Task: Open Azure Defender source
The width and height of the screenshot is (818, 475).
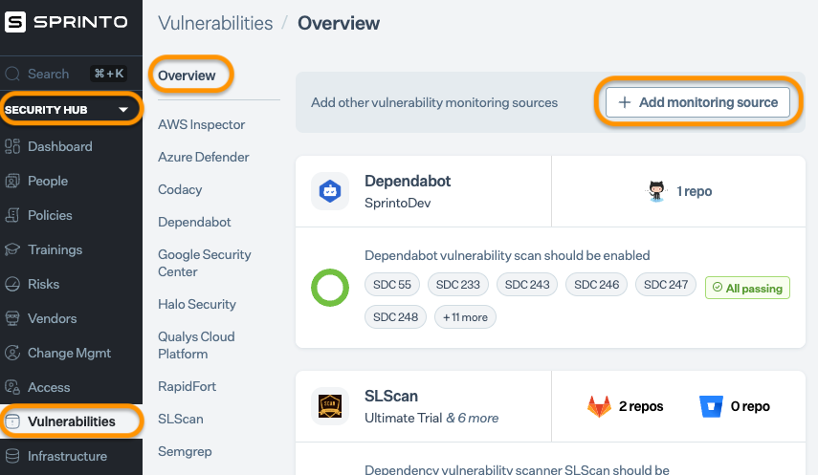Action: click(204, 157)
